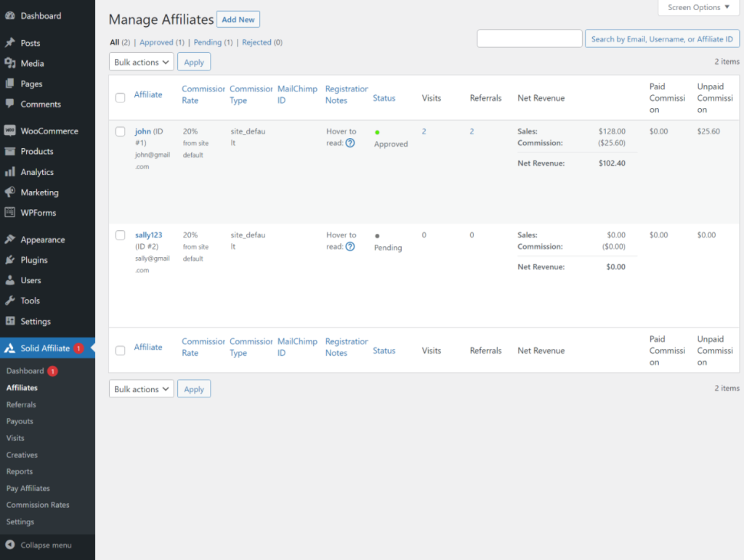This screenshot has height=560, width=744.
Task: Click the Dashboard gauge icon in sidebar
Action: coord(10,16)
